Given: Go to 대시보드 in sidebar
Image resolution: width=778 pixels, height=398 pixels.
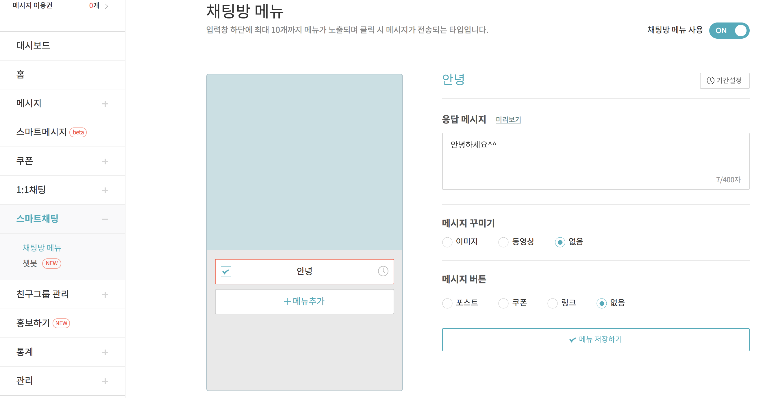Looking at the screenshot, I should pos(33,46).
